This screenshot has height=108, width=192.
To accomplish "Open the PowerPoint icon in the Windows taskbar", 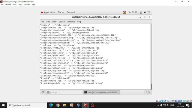I will [x=72, y=105].
